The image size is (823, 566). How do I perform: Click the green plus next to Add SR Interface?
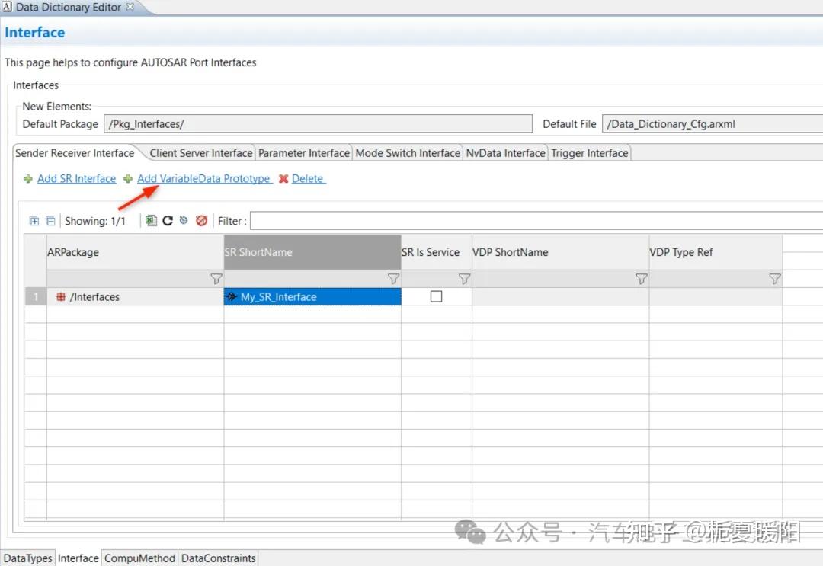27,178
